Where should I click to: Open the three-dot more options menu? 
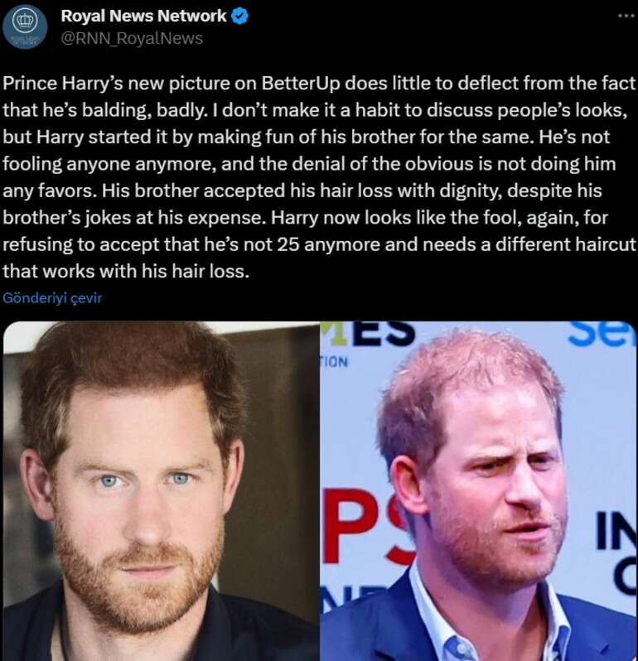626,16
